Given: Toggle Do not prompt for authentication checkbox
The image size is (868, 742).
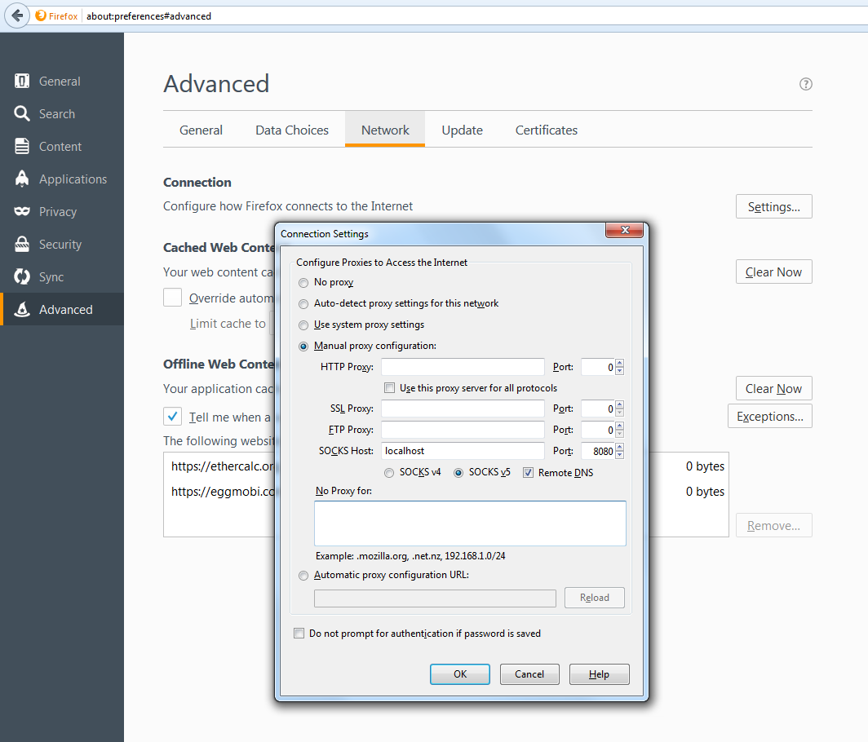Looking at the screenshot, I should [299, 633].
